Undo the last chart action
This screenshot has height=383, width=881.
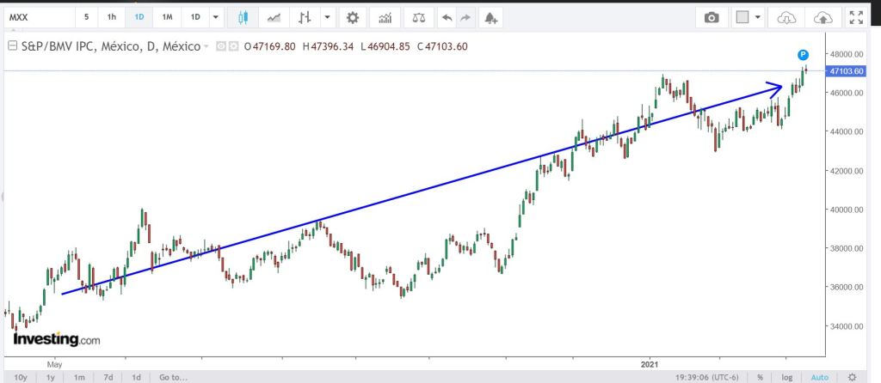click(x=446, y=17)
